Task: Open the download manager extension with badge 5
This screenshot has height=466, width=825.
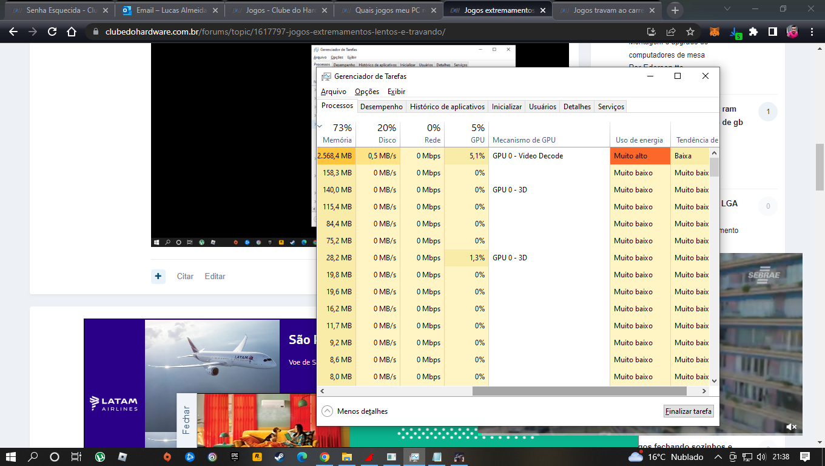Action: point(735,32)
